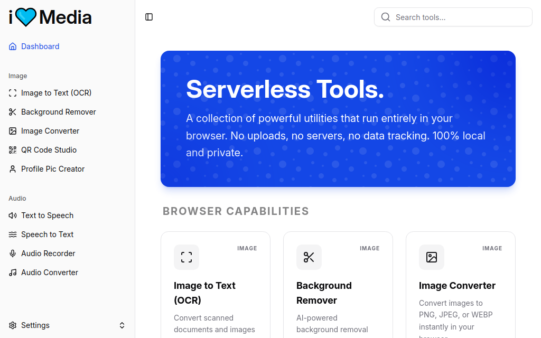Click the Profile Pic Creator person icon
This screenshot has width=541, height=338.
[13, 168]
